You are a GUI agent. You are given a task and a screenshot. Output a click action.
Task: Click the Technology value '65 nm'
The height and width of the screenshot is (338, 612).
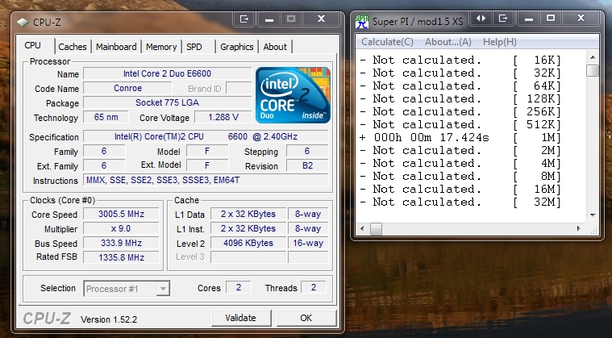[106, 117]
